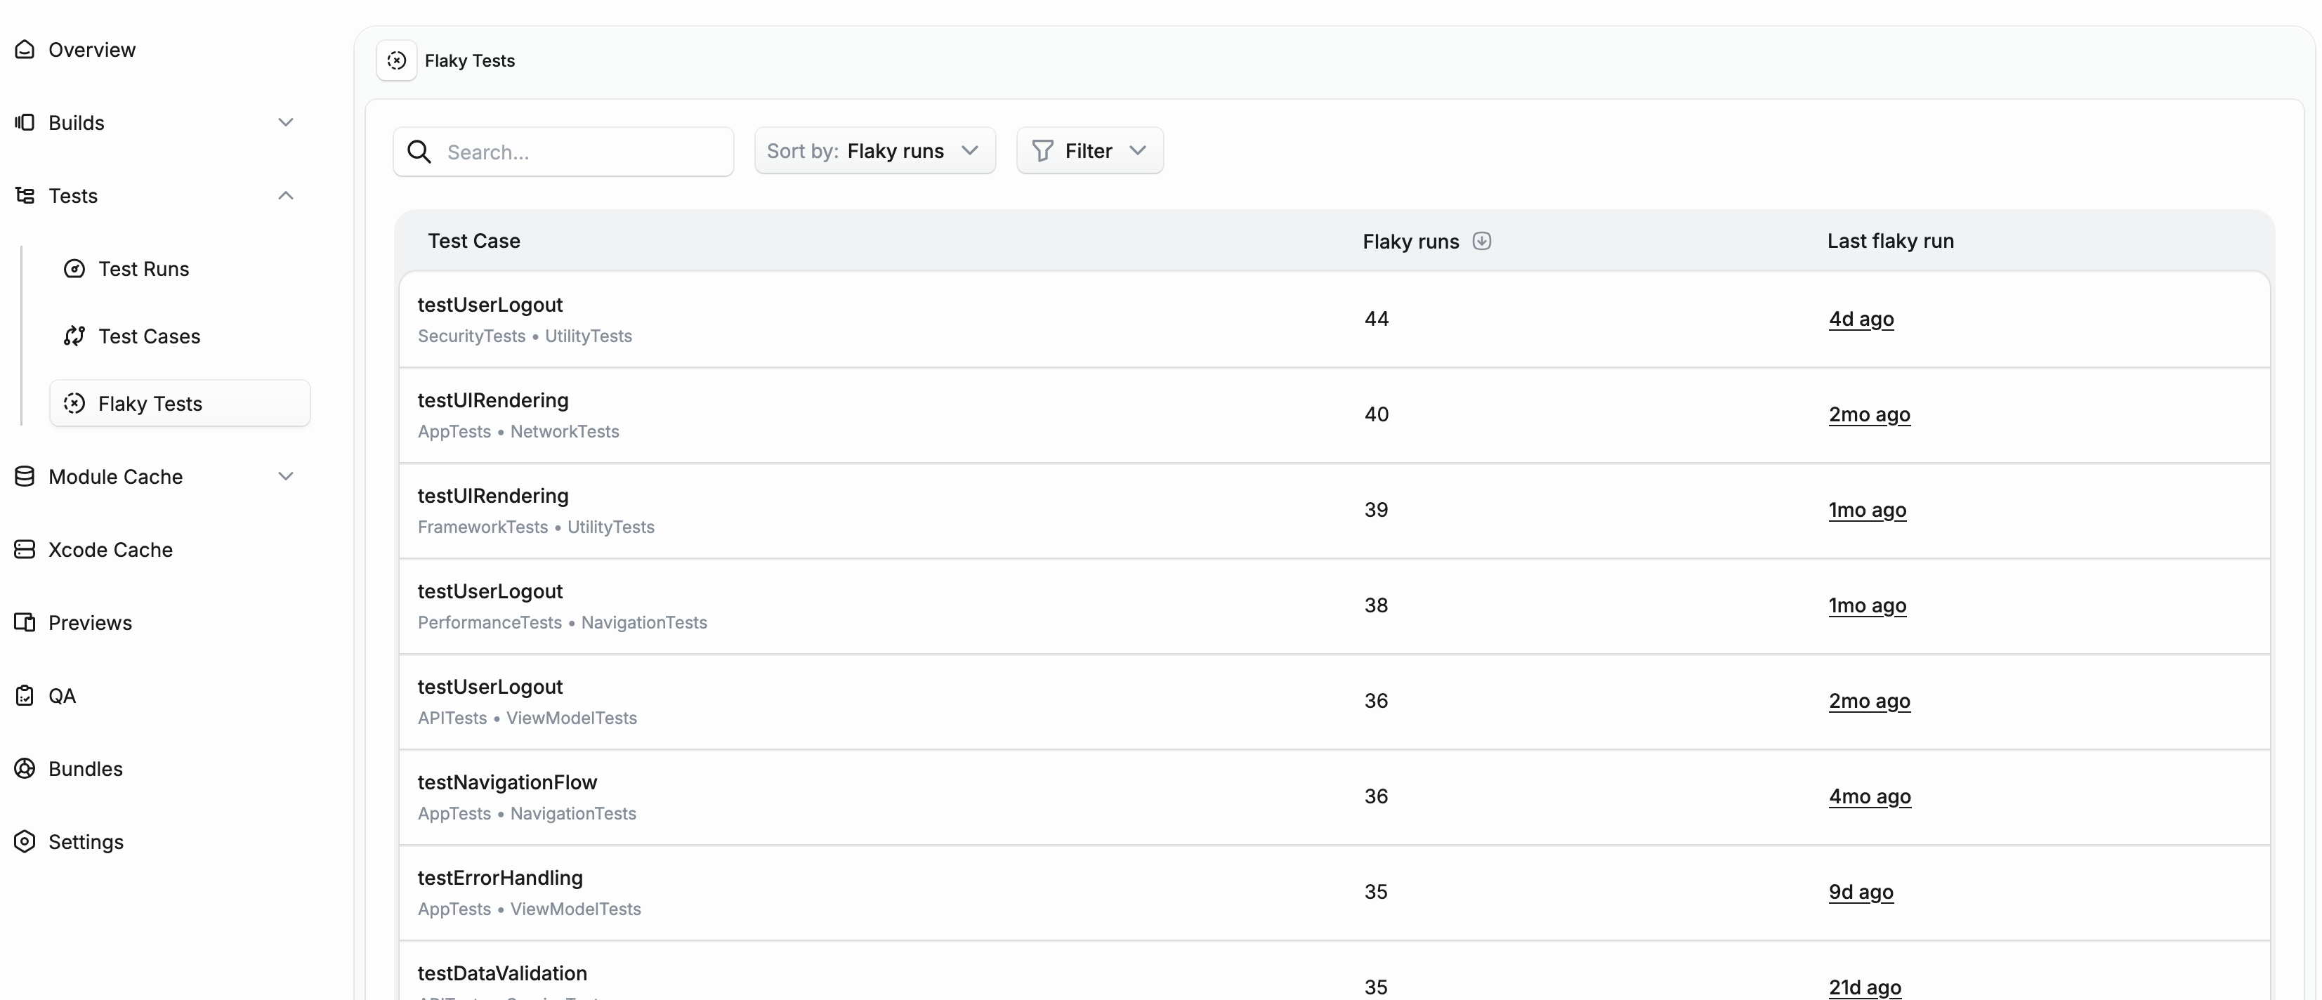Image resolution: width=2322 pixels, height=1000 pixels.
Task: Select Tests in the sidebar menu
Action: pos(74,195)
